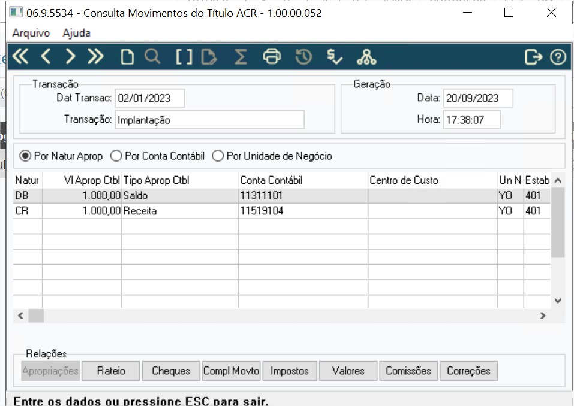Click the Natur column header
The width and height of the screenshot is (574, 406).
28,180
